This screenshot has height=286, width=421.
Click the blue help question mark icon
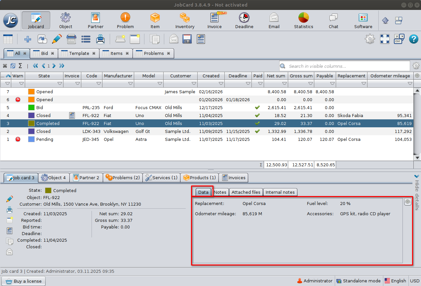414,39
